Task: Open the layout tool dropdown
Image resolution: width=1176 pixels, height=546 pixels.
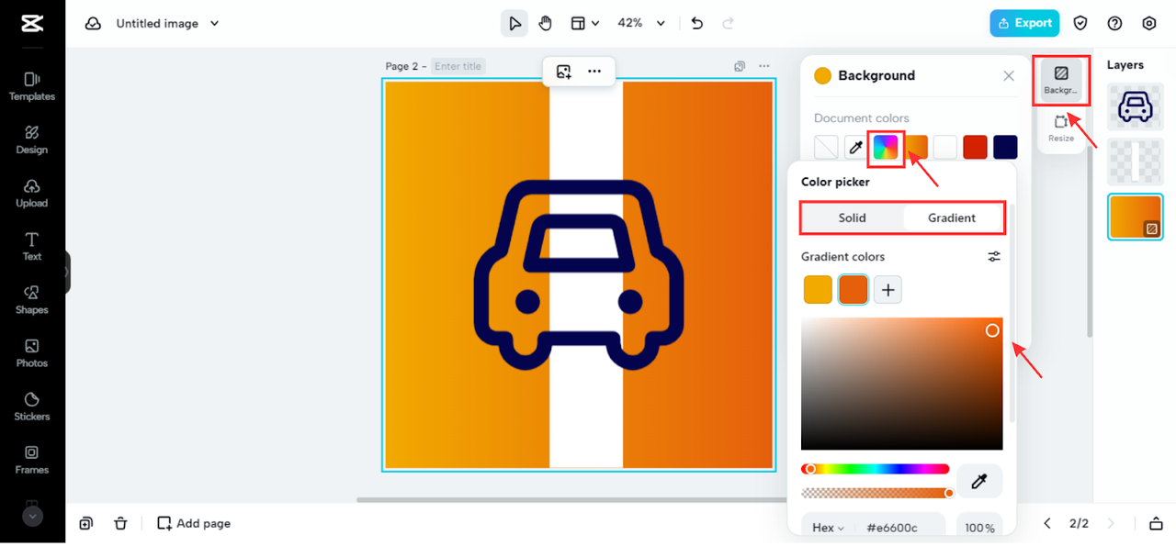Action: point(584,23)
